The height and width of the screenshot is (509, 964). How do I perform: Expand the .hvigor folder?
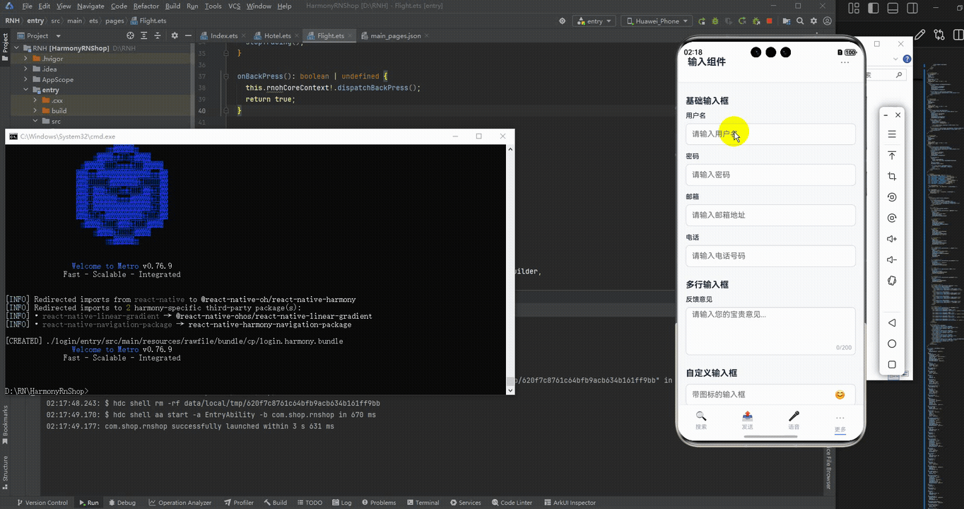(26, 59)
